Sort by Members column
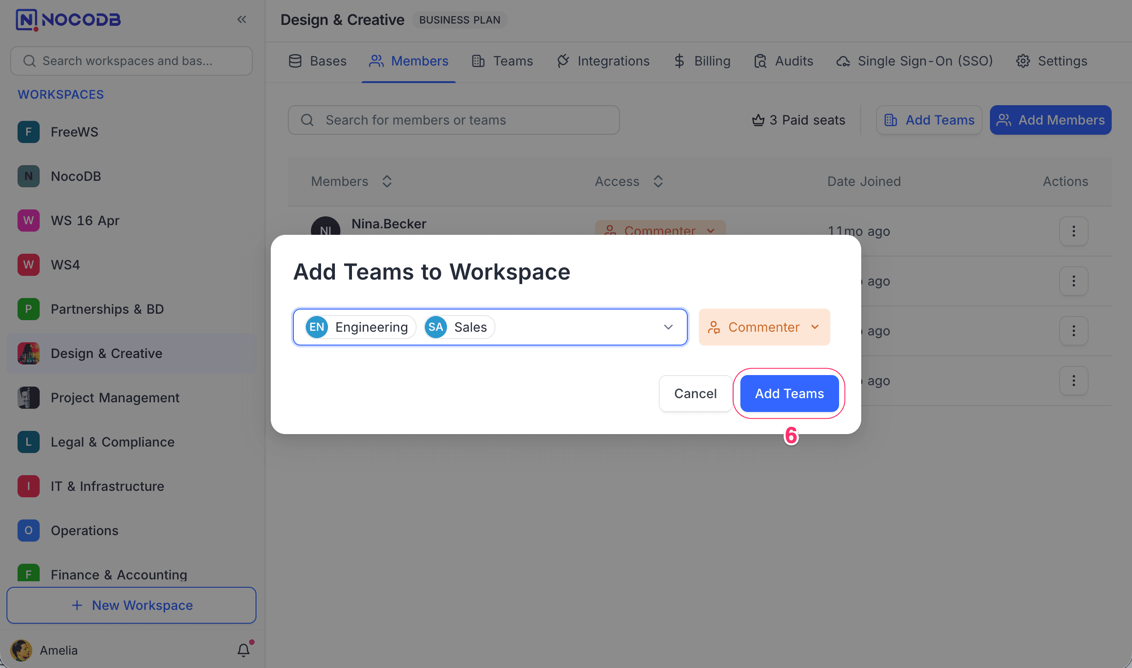1132x668 pixels. 387,181
